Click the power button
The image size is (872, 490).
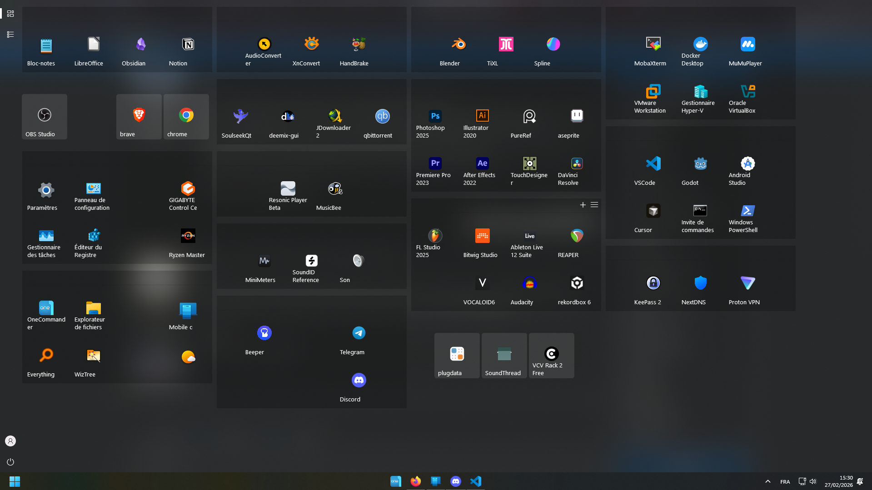tap(10, 462)
